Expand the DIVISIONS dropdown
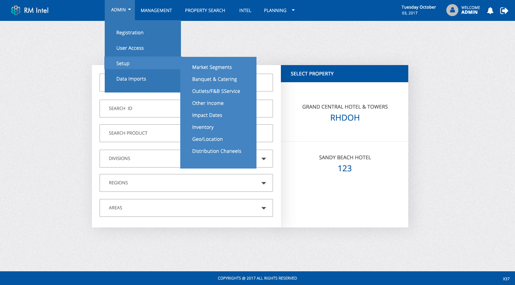The height and width of the screenshot is (285, 515). coord(264,158)
